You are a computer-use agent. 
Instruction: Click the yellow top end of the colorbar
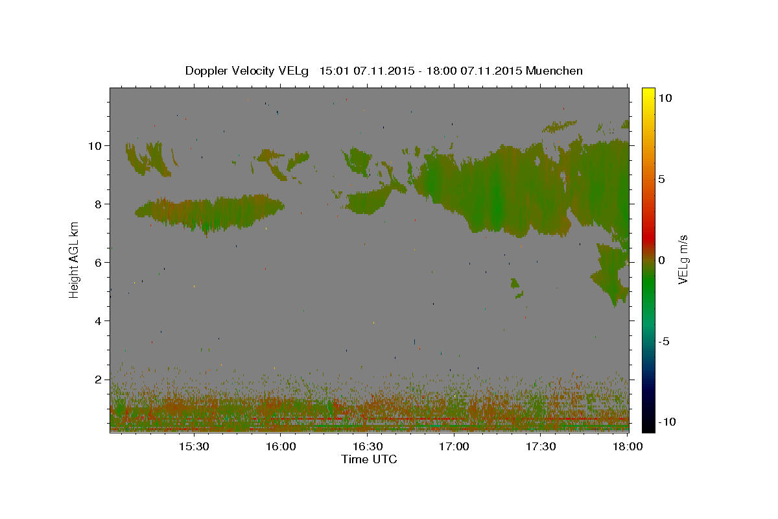click(x=648, y=94)
